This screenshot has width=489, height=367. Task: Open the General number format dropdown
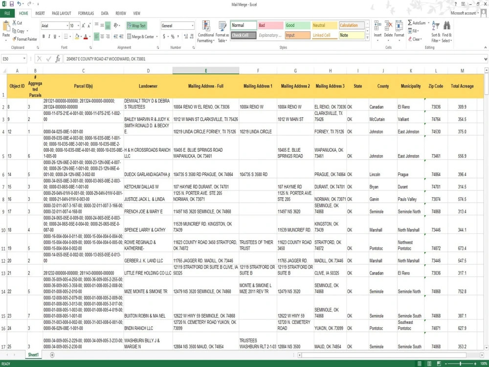click(x=192, y=25)
